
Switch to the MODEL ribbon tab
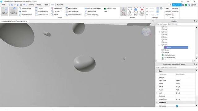(x=39, y=5)
